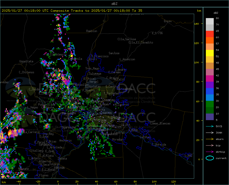This screenshot has height=185, width=229.
Task: Click the S_Francisco map label
Action: pyautogui.click(x=100, y=56)
